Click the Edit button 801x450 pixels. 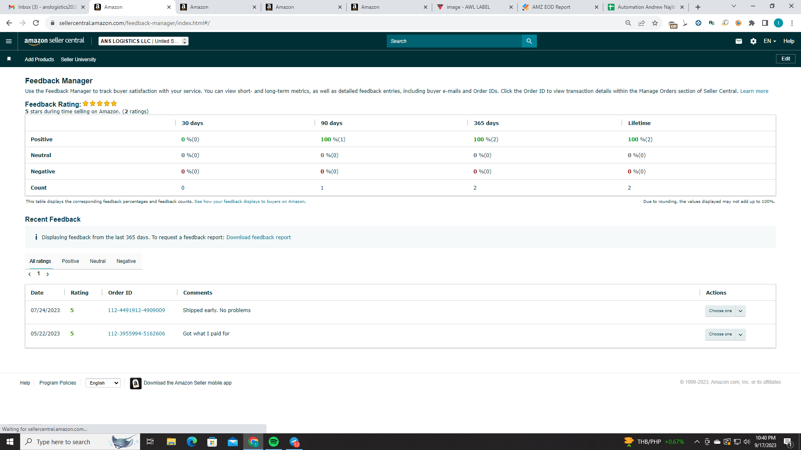(786, 59)
